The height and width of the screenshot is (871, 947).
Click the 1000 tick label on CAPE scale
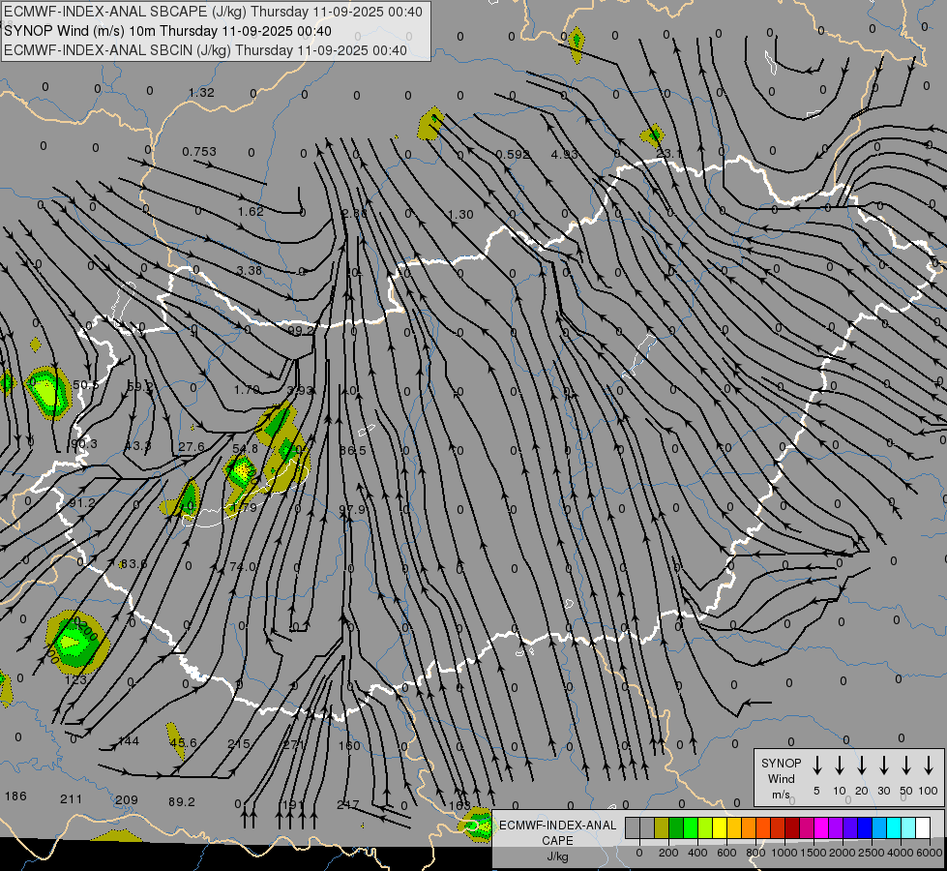pyautogui.click(x=784, y=853)
